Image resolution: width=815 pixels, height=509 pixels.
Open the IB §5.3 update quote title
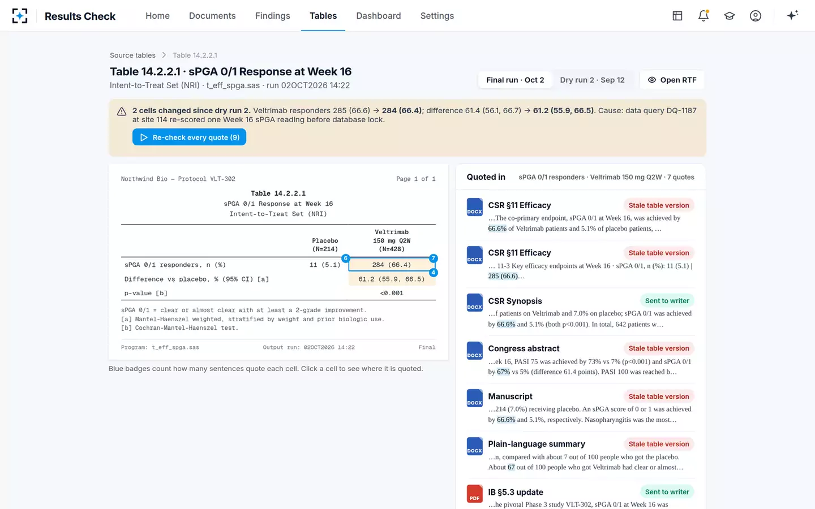pyautogui.click(x=516, y=492)
